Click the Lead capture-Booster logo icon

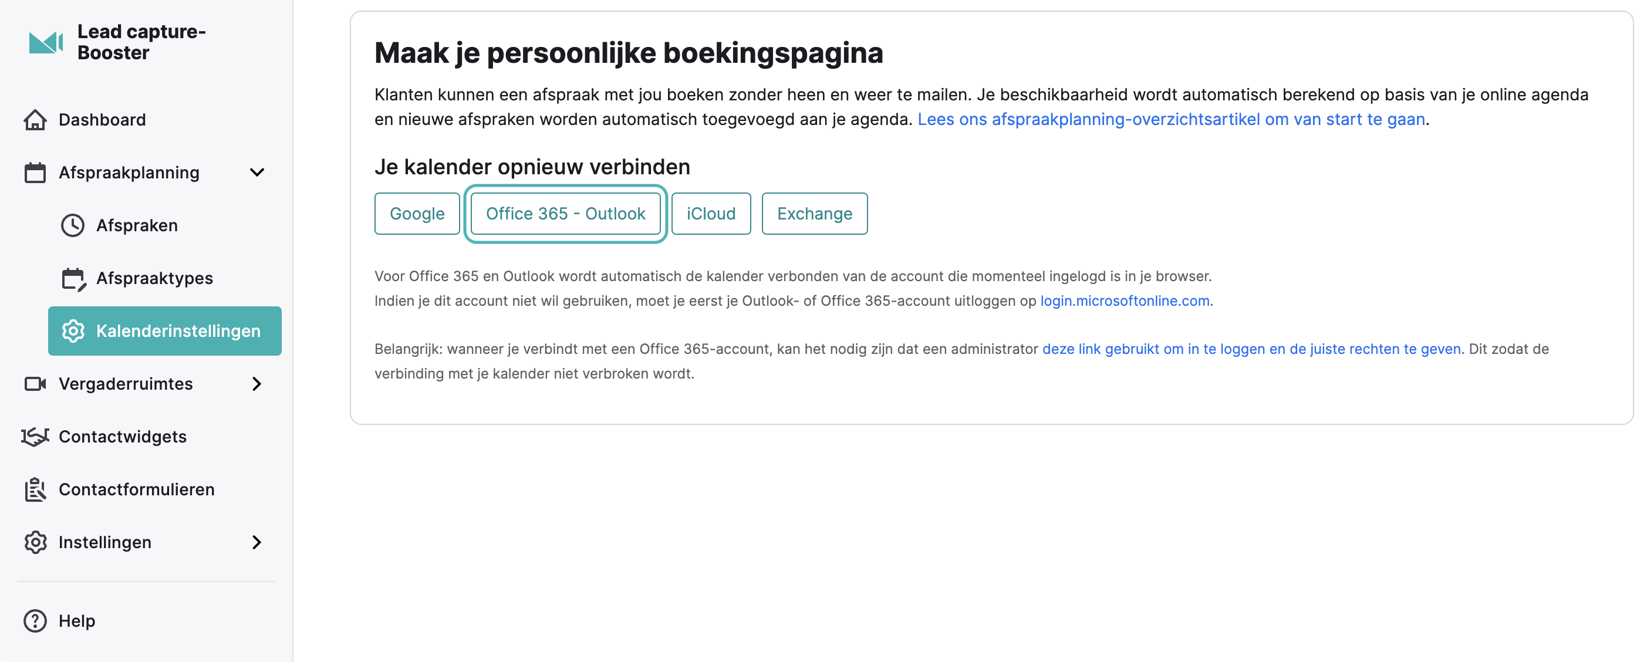coord(46,42)
